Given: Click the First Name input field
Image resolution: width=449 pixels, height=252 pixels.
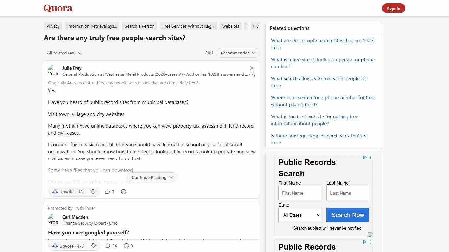Looking at the screenshot, I should click(x=299, y=193).
